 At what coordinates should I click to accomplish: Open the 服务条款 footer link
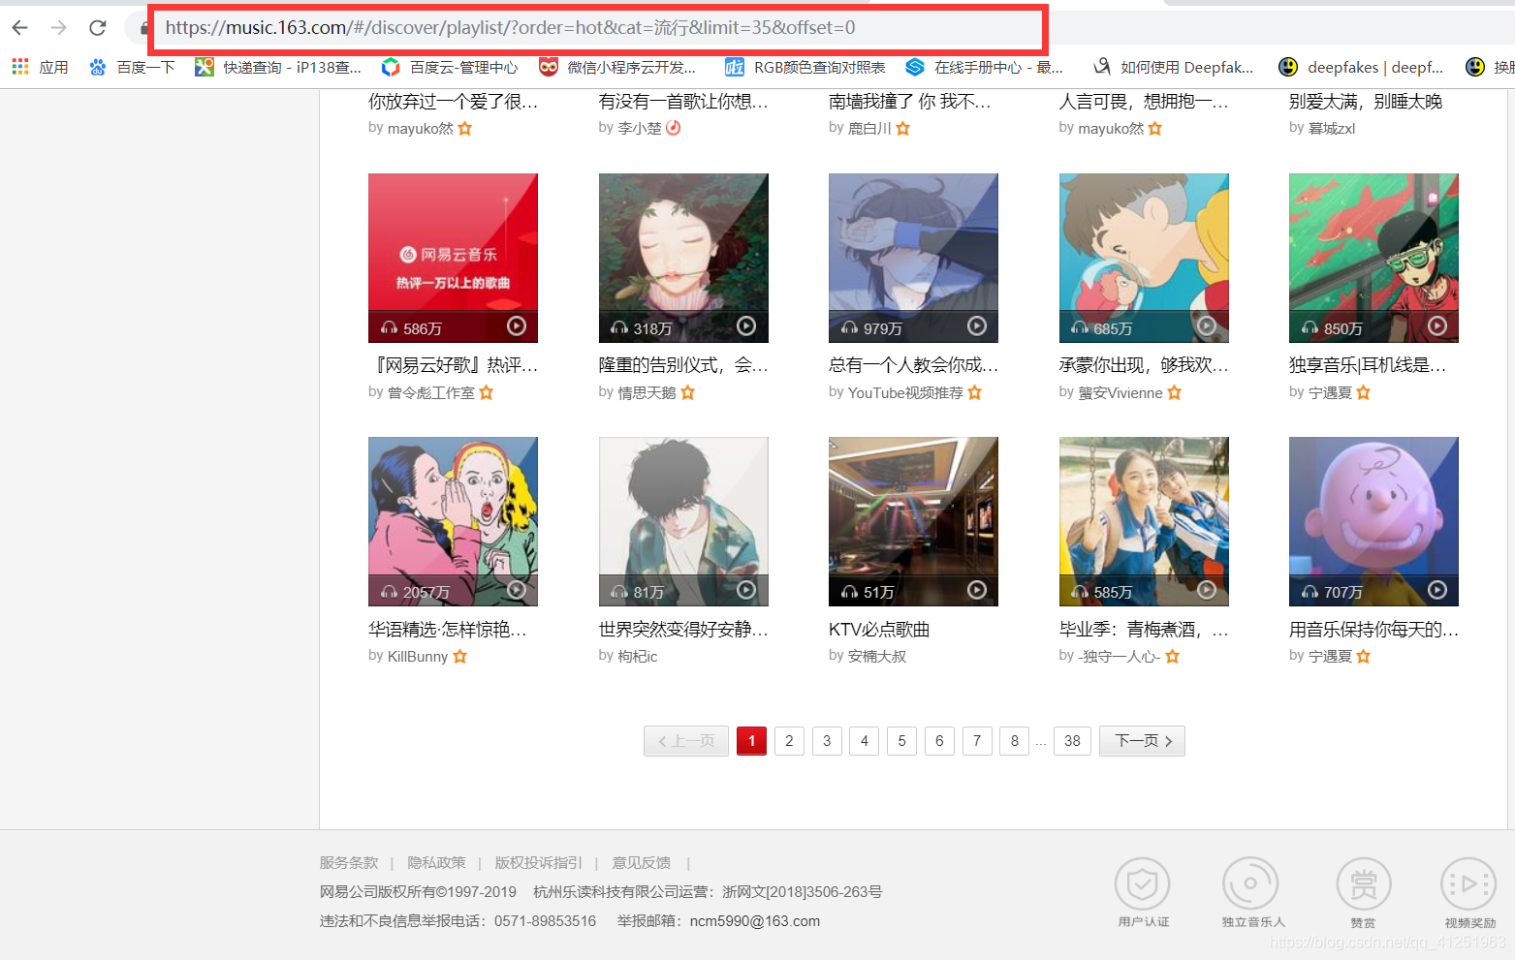click(x=349, y=863)
